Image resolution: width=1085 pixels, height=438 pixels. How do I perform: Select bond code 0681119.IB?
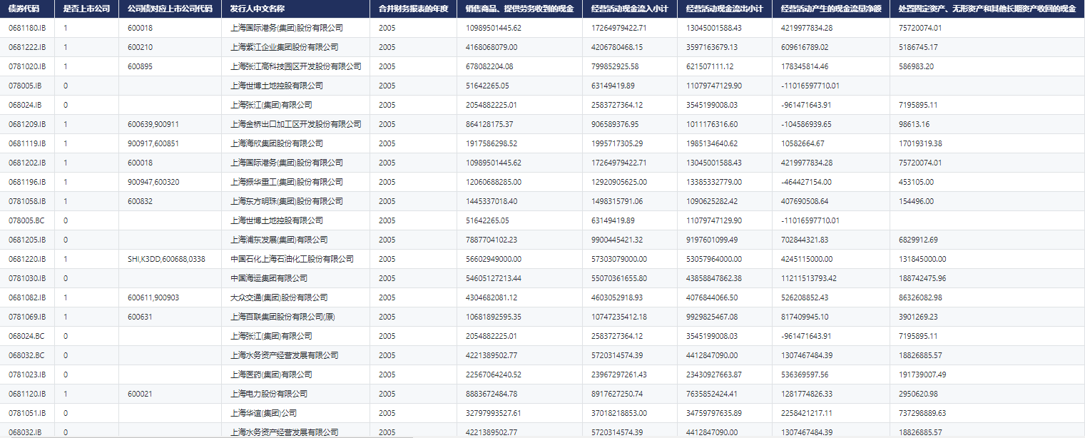(27, 143)
